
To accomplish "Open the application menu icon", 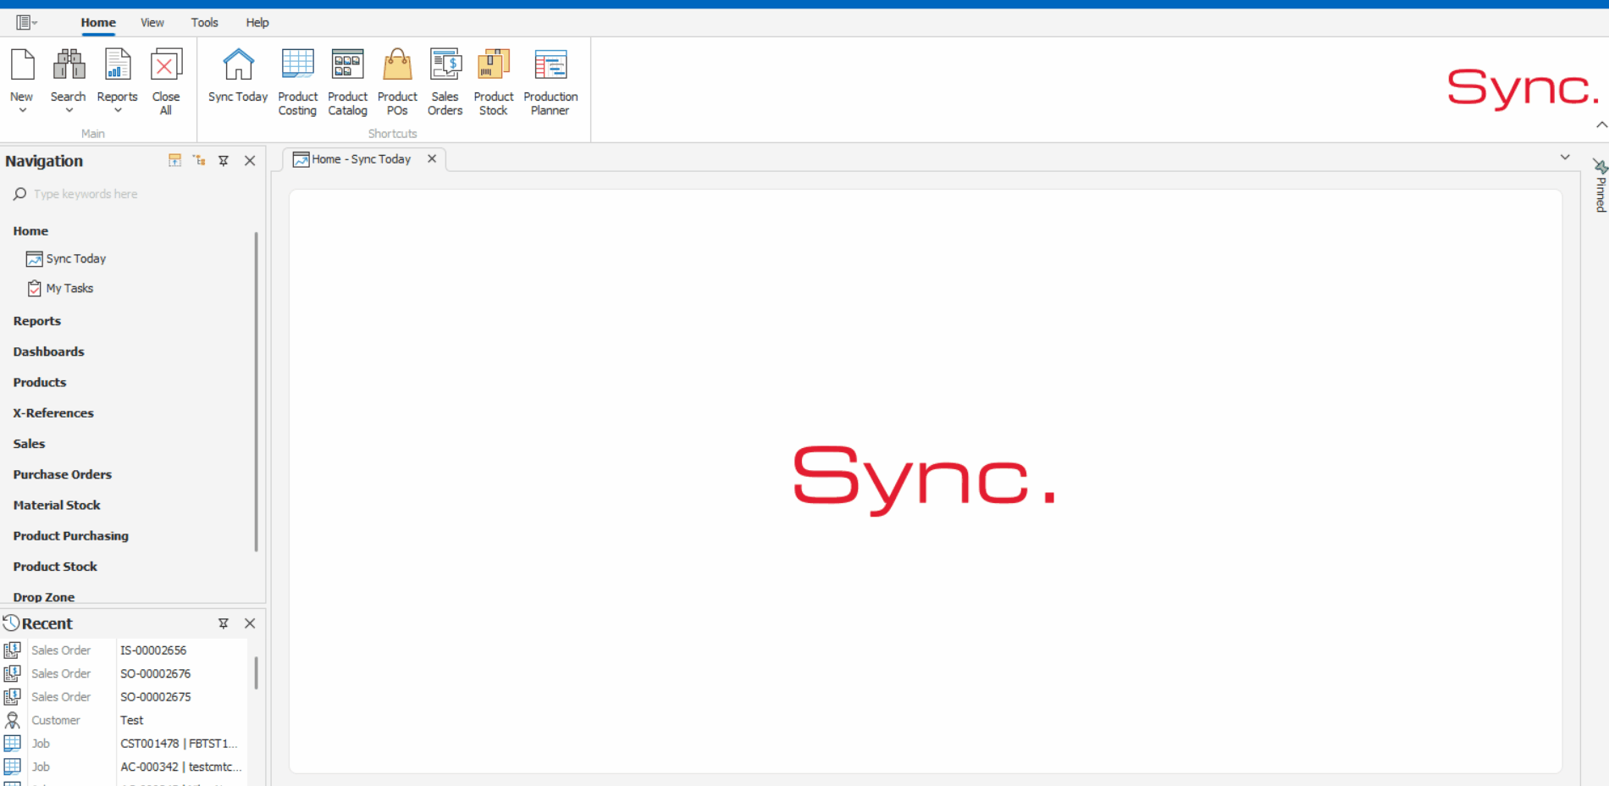I will pyautogui.click(x=26, y=23).
